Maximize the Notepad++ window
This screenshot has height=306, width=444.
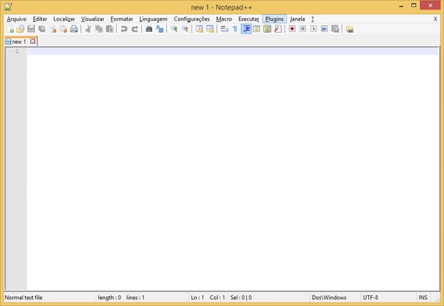(x=414, y=5)
